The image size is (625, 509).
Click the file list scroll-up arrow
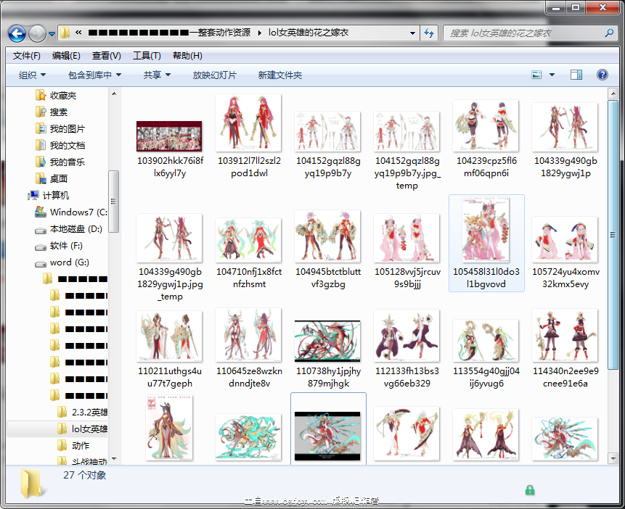[613, 94]
